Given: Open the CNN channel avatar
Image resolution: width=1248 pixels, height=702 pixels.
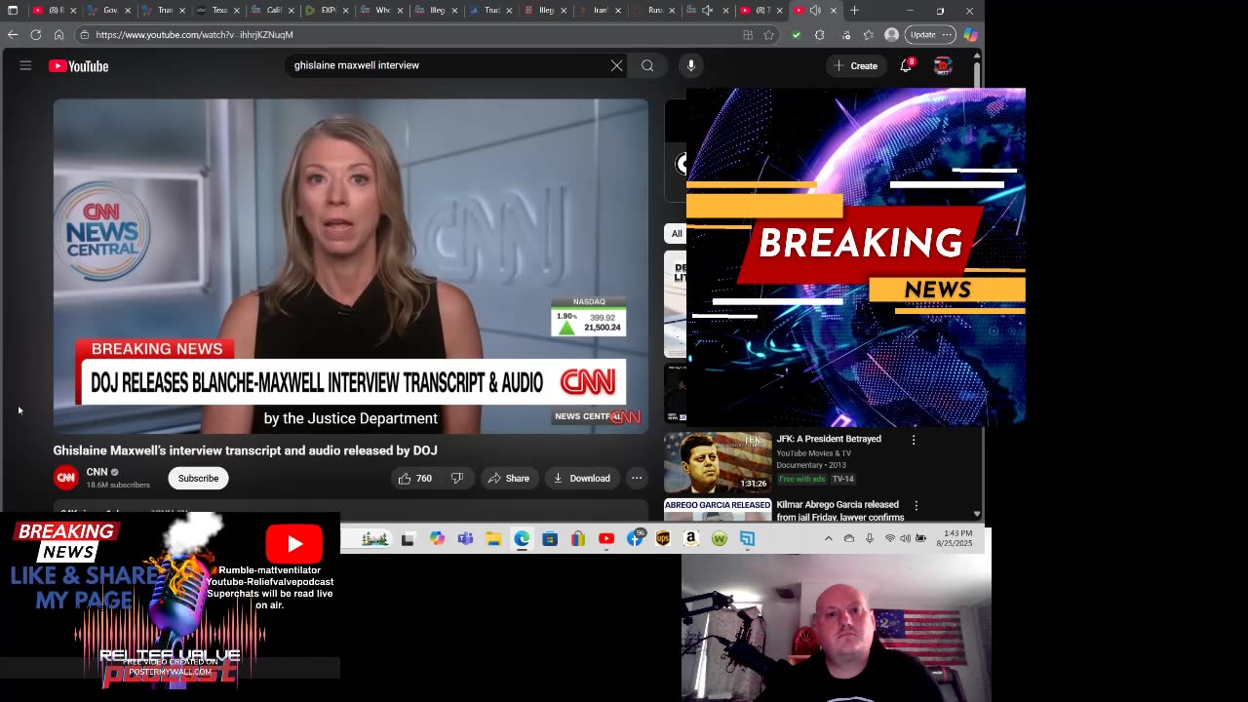Looking at the screenshot, I should (65, 478).
